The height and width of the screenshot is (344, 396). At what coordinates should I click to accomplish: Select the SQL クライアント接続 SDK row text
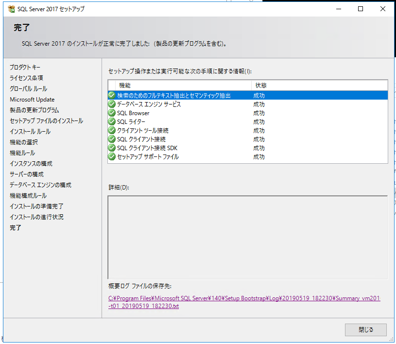[x=147, y=148]
